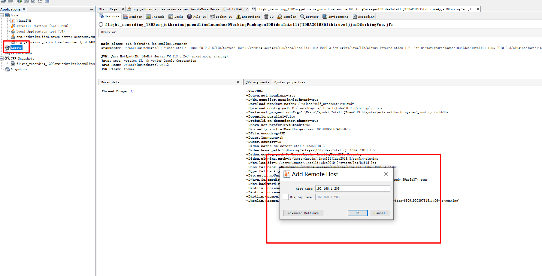Click the Java icon of RemoteMavenServer tree node
Screen dimensions: 542x276
click(x=13, y=37)
